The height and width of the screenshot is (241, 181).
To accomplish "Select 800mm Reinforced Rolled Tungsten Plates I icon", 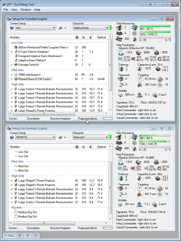I will [x=16, y=47].
